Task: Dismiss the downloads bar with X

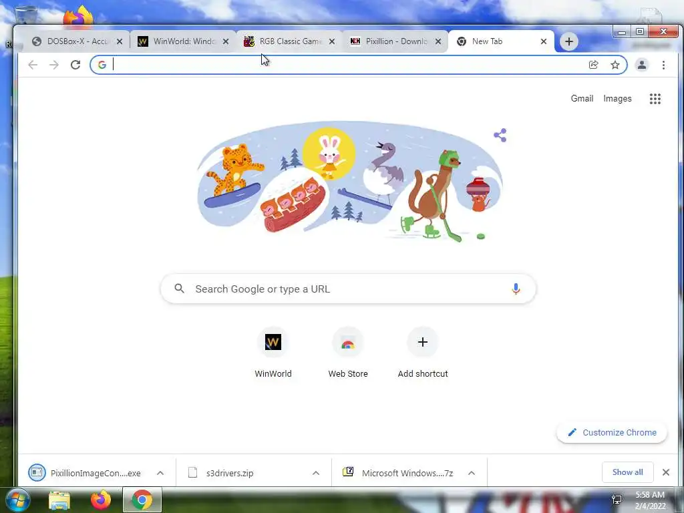Action: 666,472
